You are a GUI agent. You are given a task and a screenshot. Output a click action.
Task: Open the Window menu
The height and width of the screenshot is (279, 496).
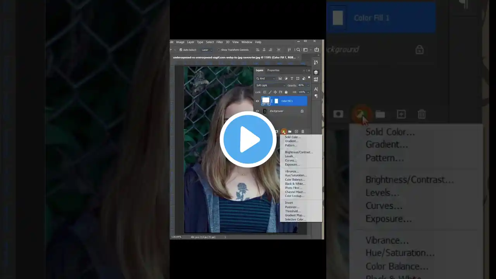[247, 42]
